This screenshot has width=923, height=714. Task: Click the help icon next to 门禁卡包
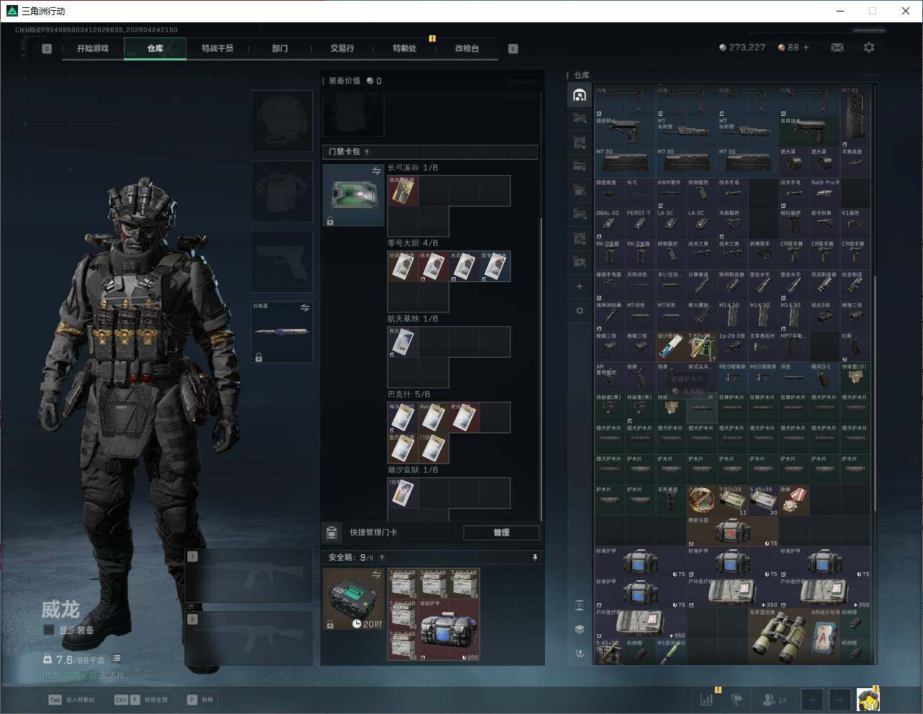click(x=367, y=152)
